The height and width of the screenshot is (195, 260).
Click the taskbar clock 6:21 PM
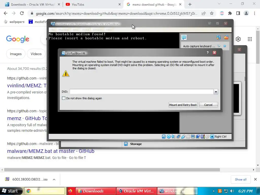coord(246,191)
